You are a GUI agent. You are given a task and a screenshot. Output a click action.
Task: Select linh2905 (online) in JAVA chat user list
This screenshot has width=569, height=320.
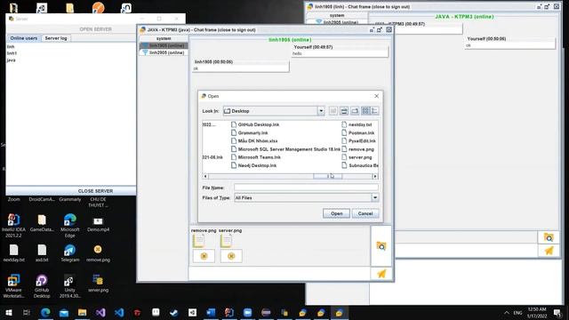coord(164,52)
